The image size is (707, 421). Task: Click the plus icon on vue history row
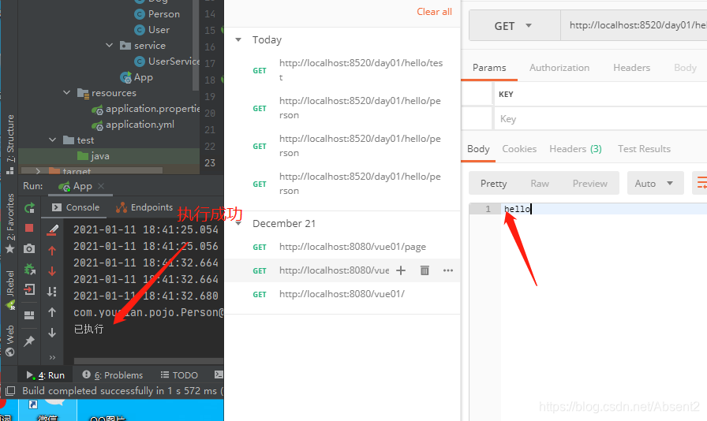400,270
